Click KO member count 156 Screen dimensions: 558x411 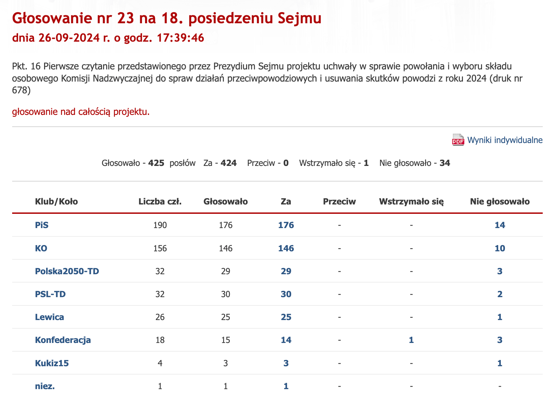(160, 248)
